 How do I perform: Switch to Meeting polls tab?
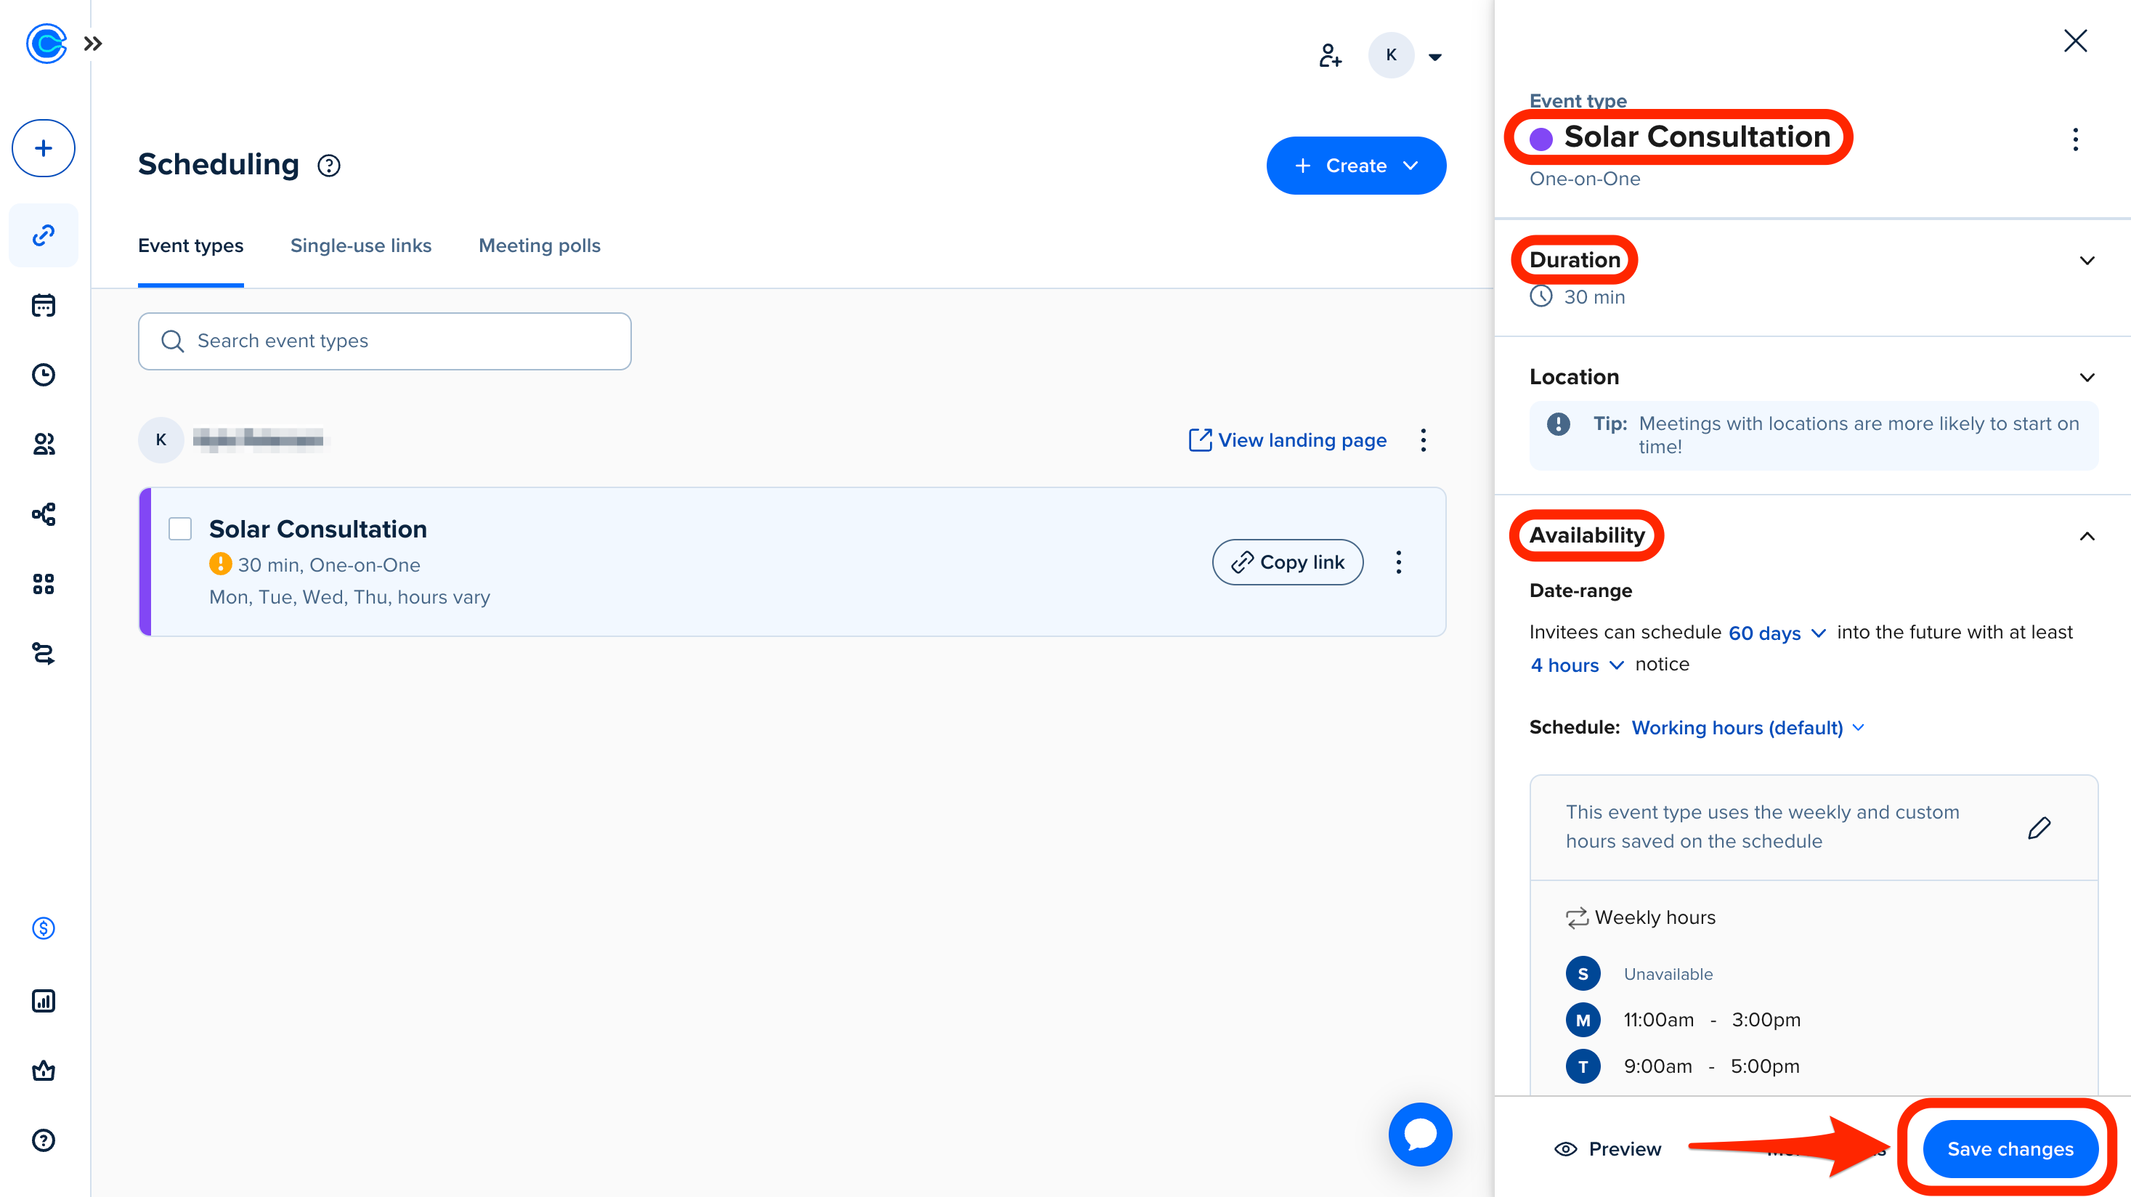540,246
